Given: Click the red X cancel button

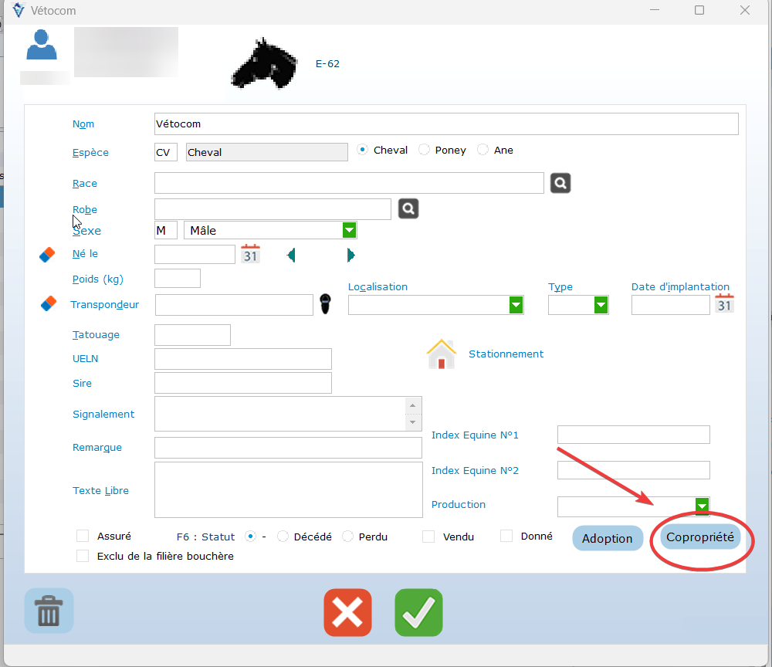Looking at the screenshot, I should tap(347, 612).
